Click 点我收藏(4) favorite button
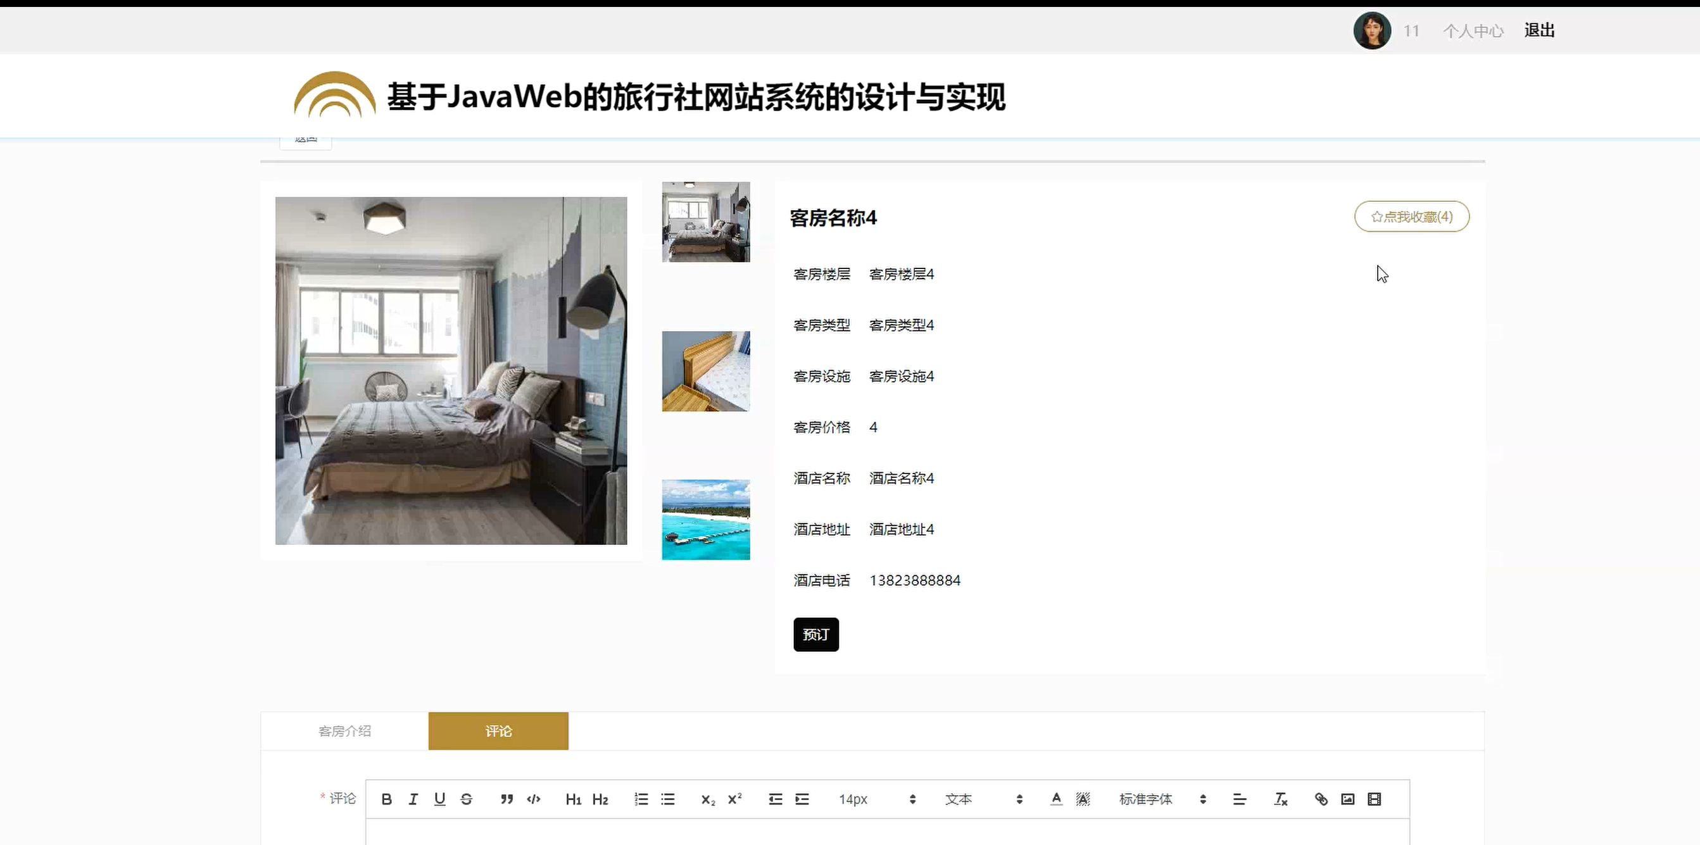This screenshot has width=1700, height=845. coord(1412,216)
